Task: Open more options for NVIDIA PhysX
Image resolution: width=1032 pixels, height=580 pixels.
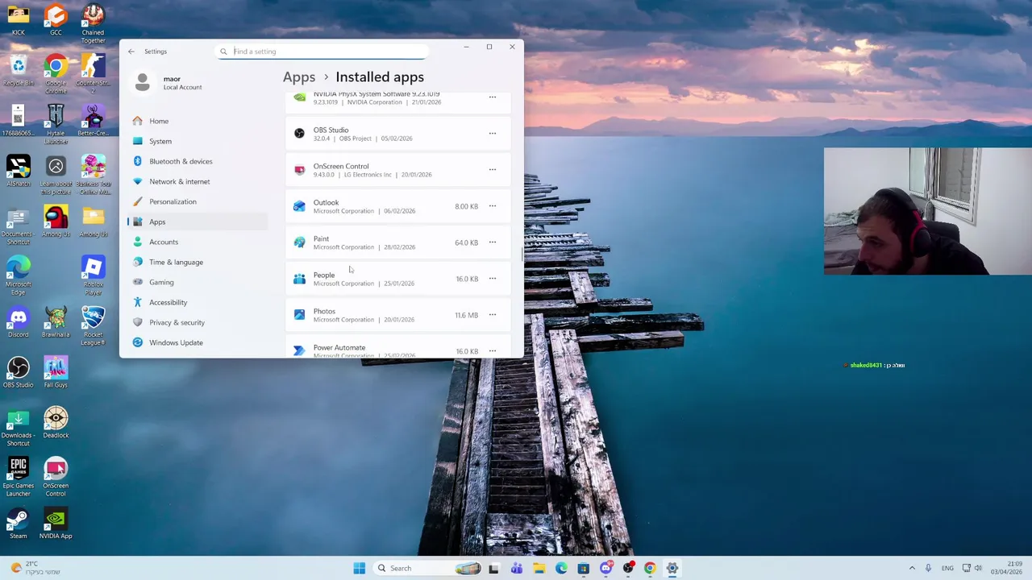Action: pyautogui.click(x=493, y=97)
